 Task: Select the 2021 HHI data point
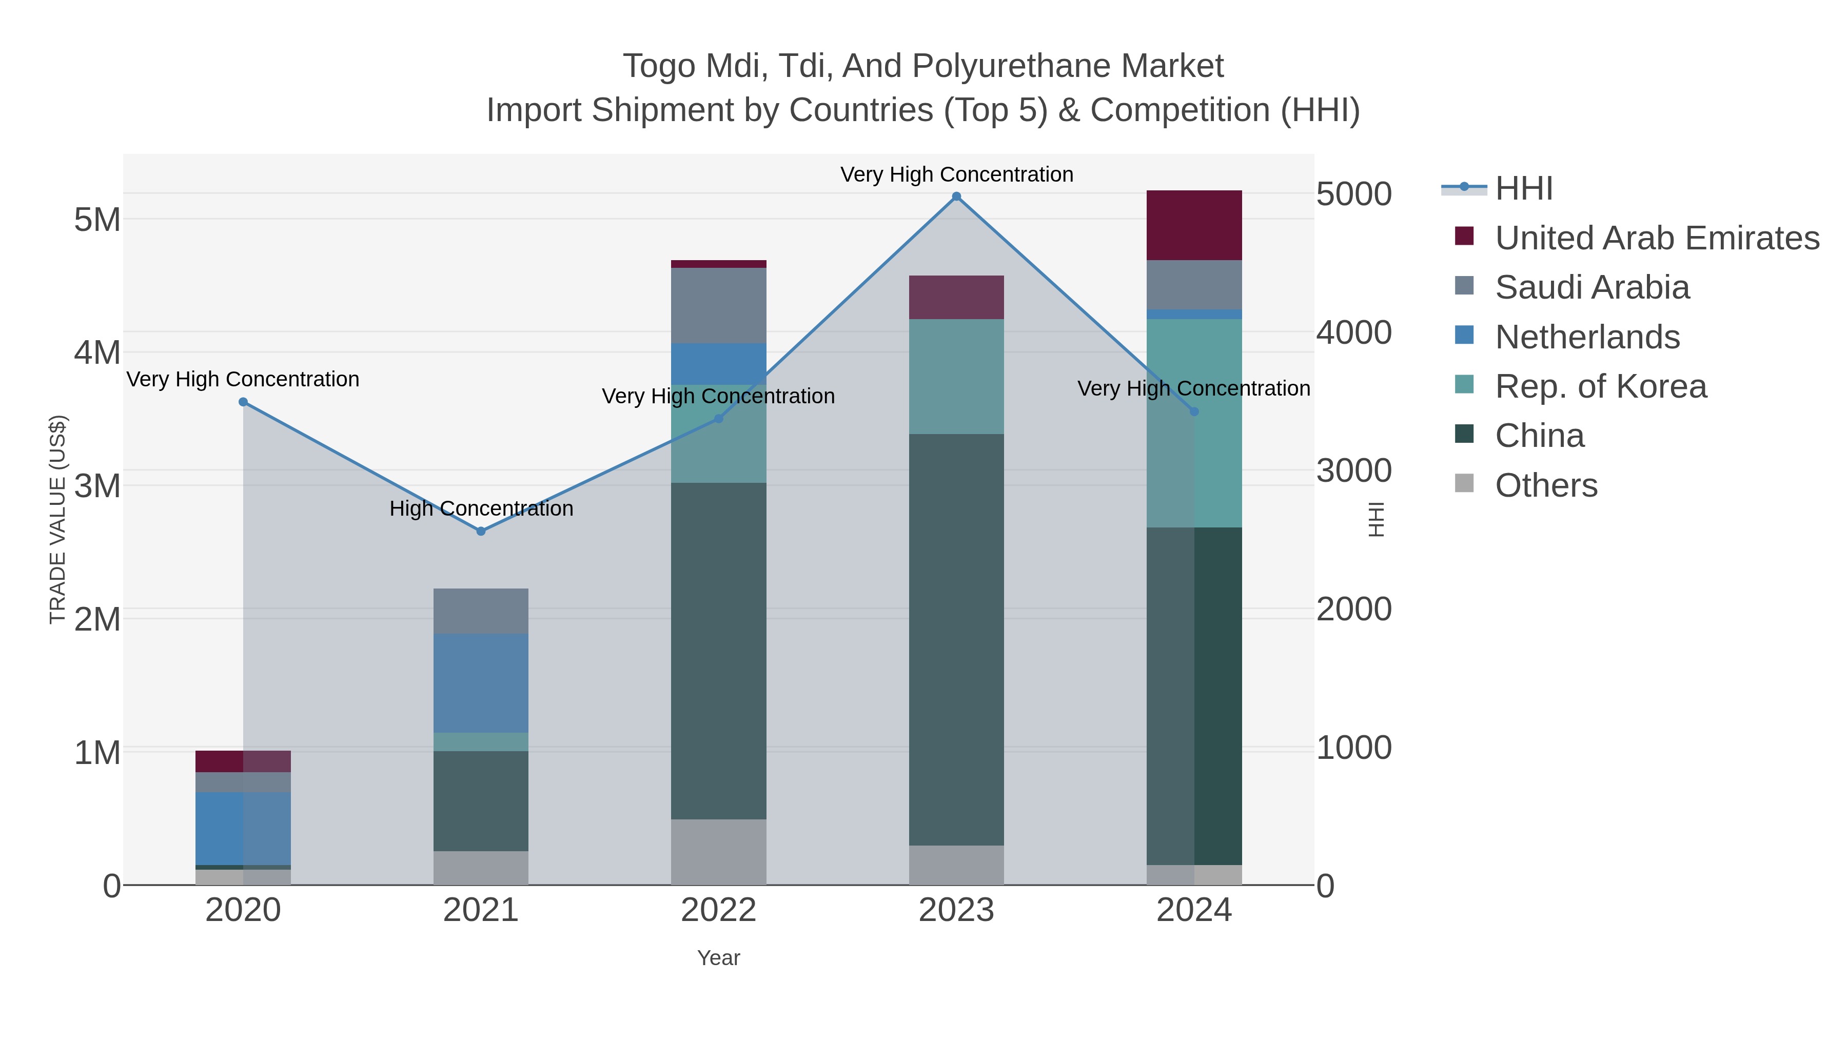point(481,532)
